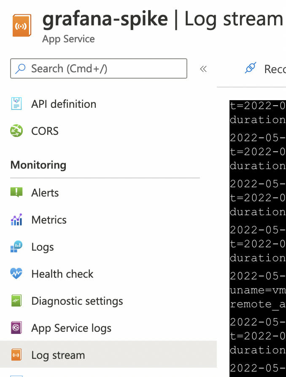Click the purple App Service logs icon
The image size is (286, 377).
(16, 328)
